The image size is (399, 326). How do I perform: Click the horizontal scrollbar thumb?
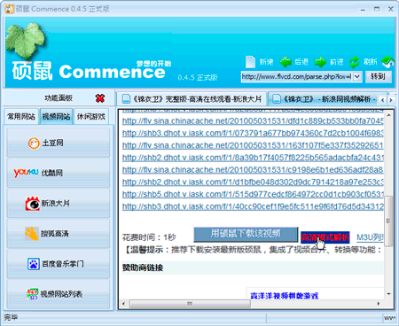coord(190,304)
